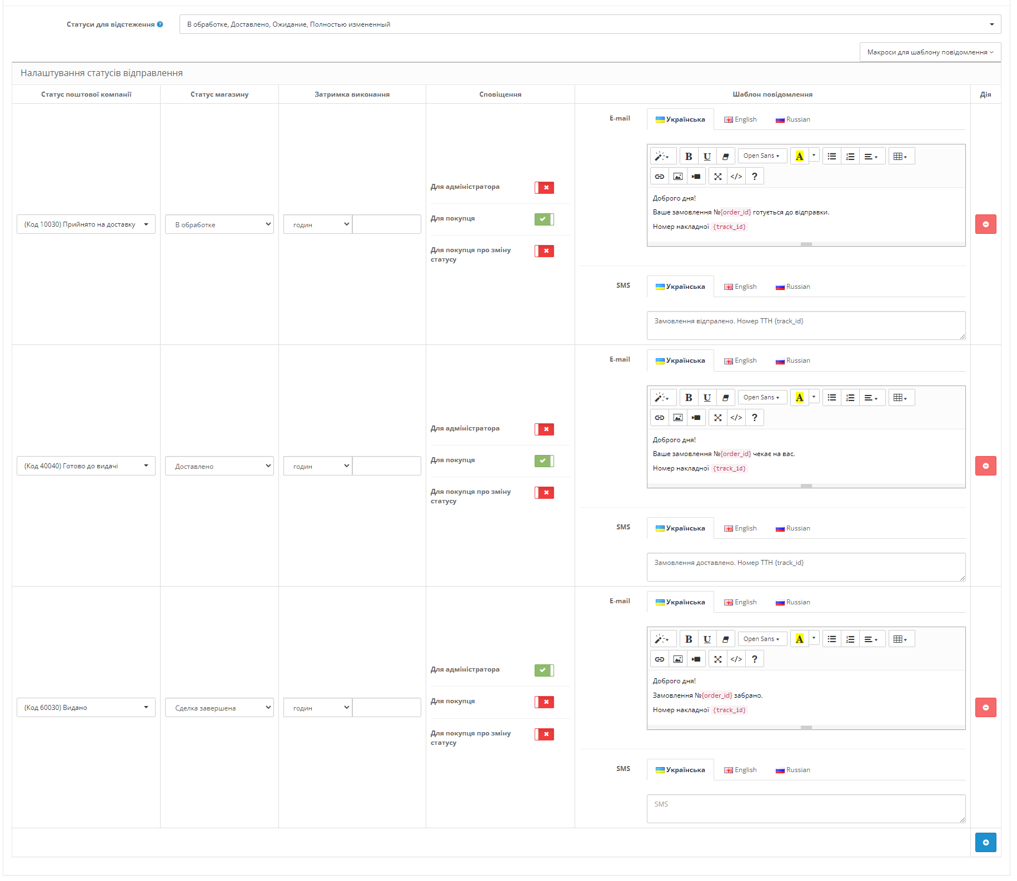Click Underline in the third email editor
Image resolution: width=1017 pixels, height=881 pixels.
tap(707, 639)
